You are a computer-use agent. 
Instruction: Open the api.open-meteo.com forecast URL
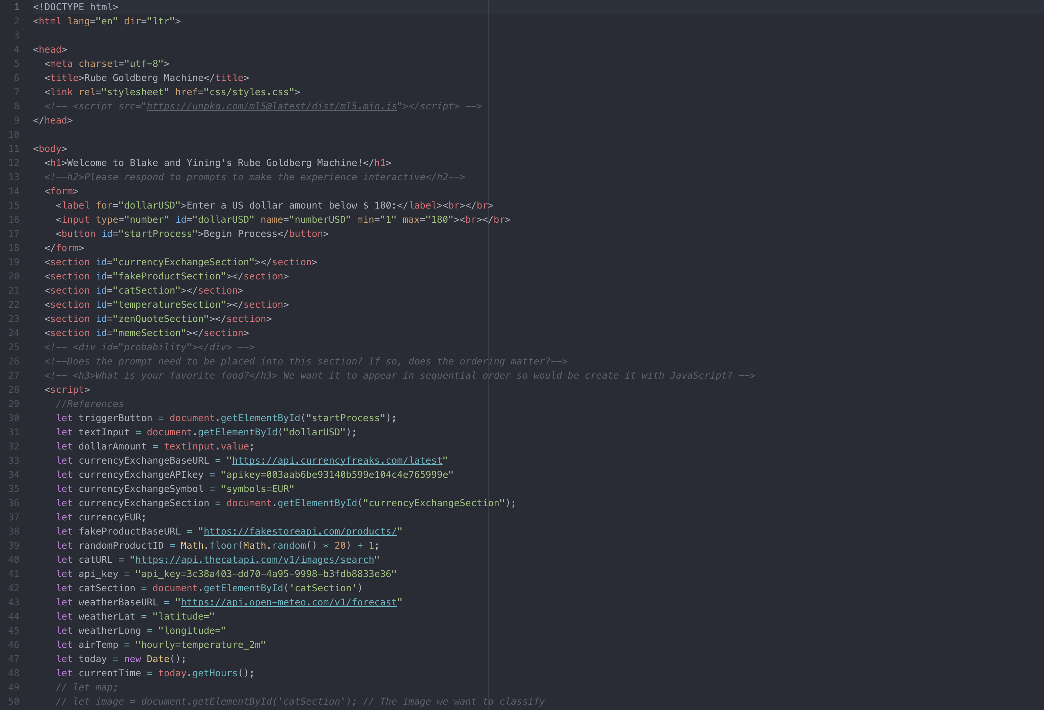pos(289,602)
